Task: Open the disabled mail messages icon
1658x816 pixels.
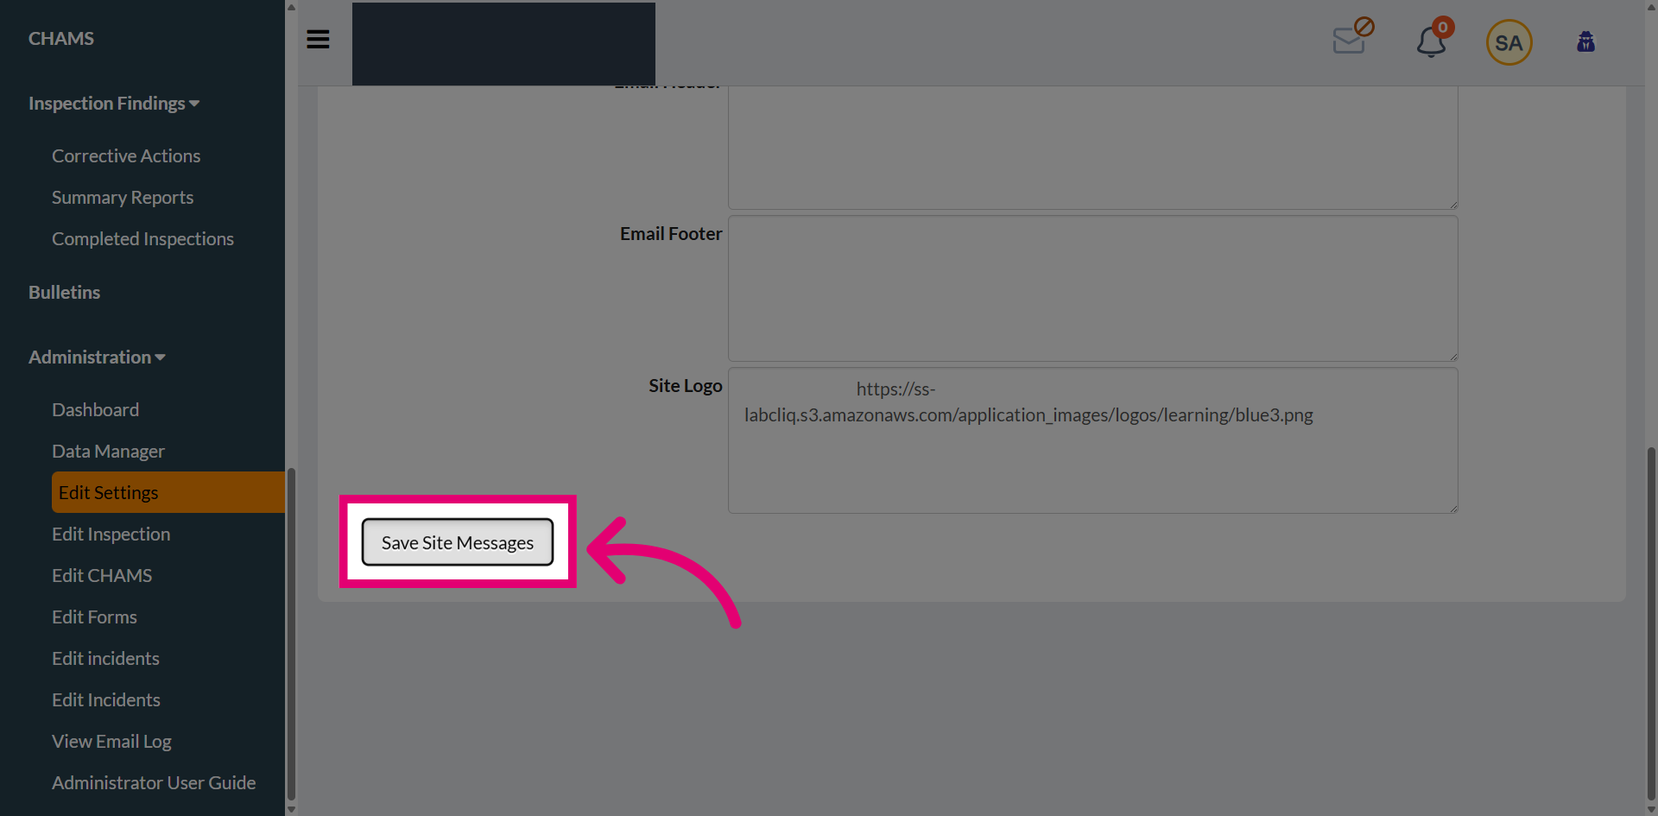Action: click(x=1352, y=36)
